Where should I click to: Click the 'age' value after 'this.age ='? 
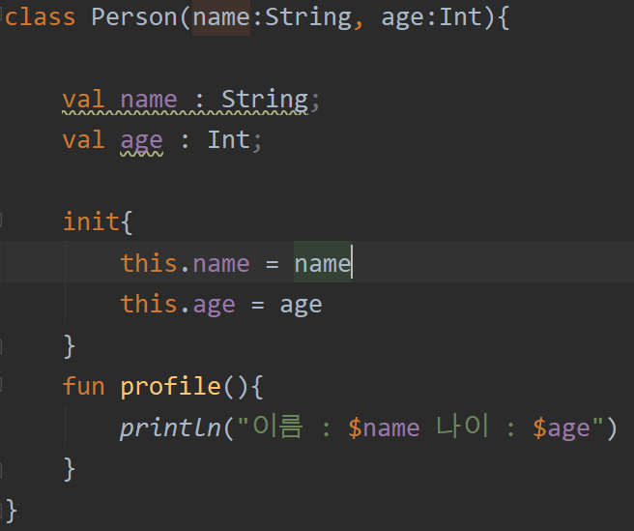(301, 306)
